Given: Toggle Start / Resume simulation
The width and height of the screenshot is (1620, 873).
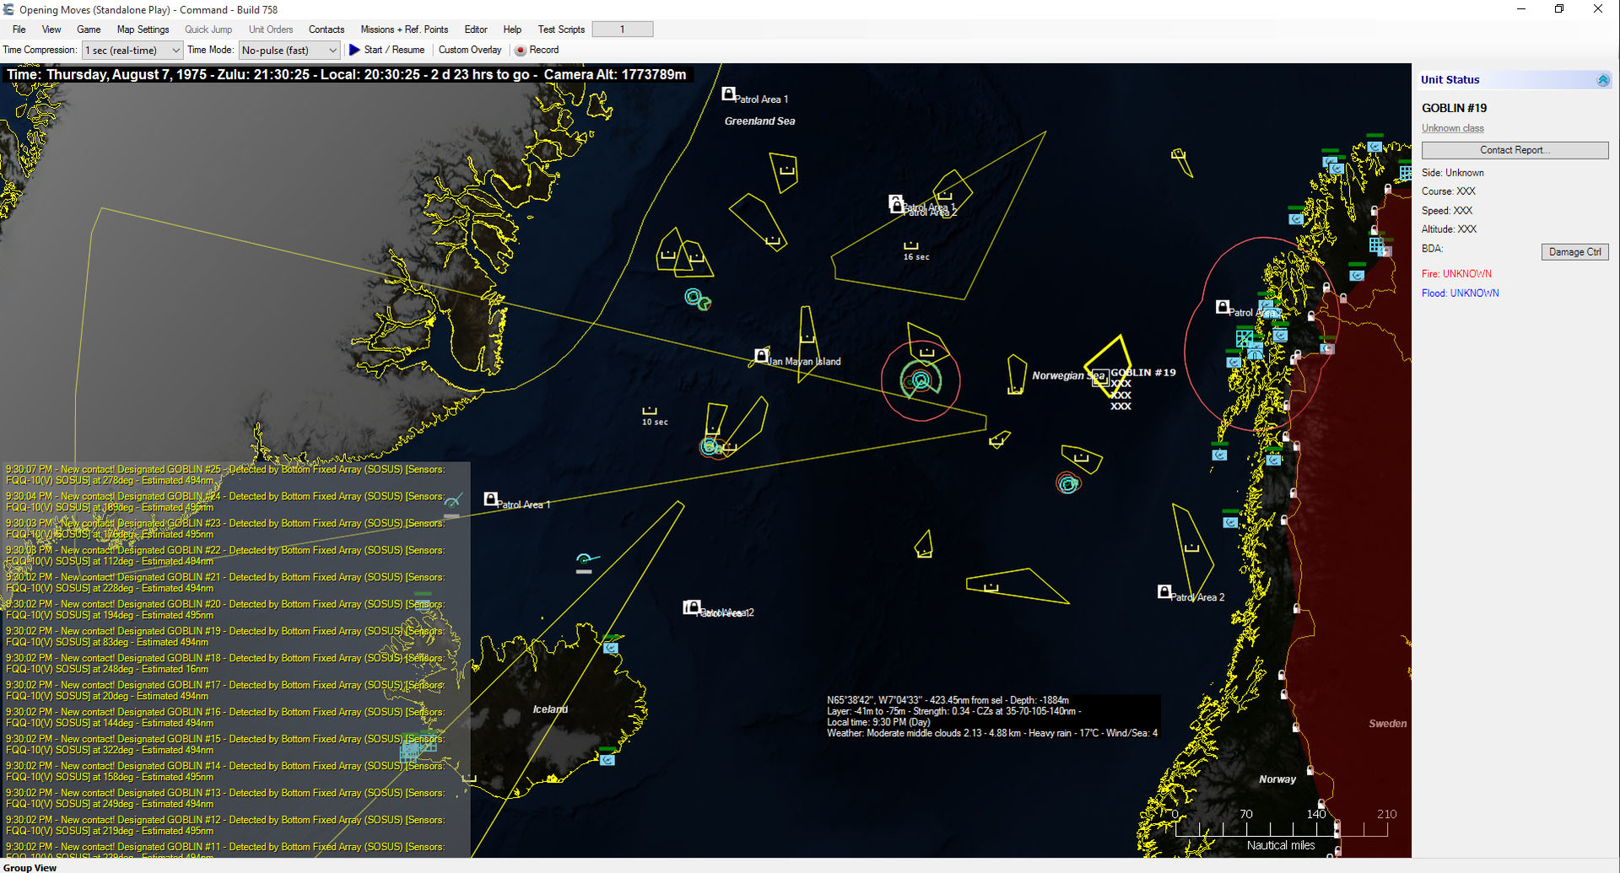Looking at the screenshot, I should (387, 50).
